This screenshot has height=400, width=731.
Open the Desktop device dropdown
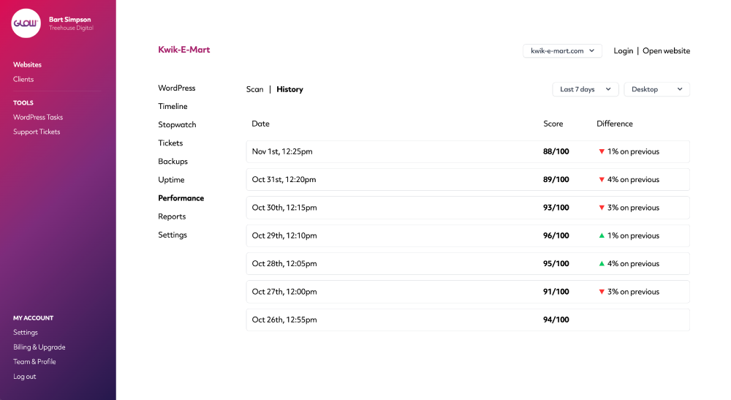tap(657, 89)
